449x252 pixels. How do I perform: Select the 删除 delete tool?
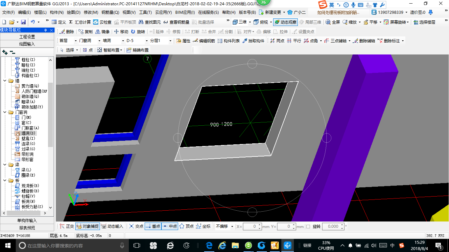[67, 31]
